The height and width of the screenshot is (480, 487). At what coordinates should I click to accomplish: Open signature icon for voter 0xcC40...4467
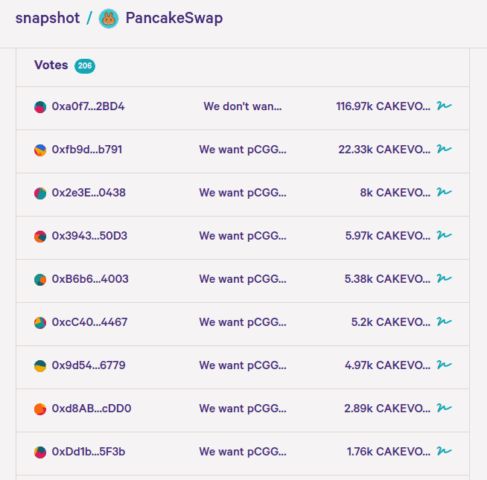[445, 322]
